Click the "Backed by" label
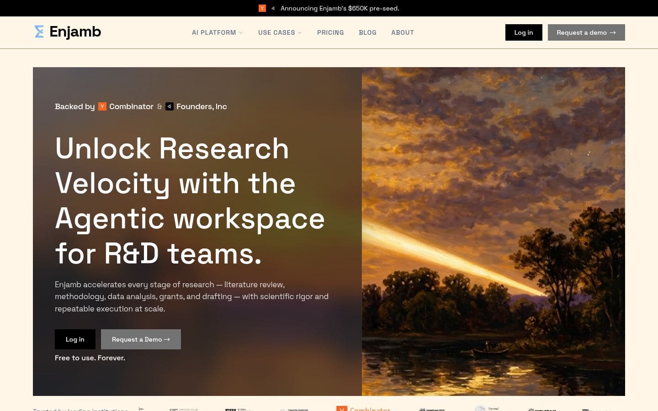Image resolution: width=658 pixels, height=411 pixels. point(75,106)
